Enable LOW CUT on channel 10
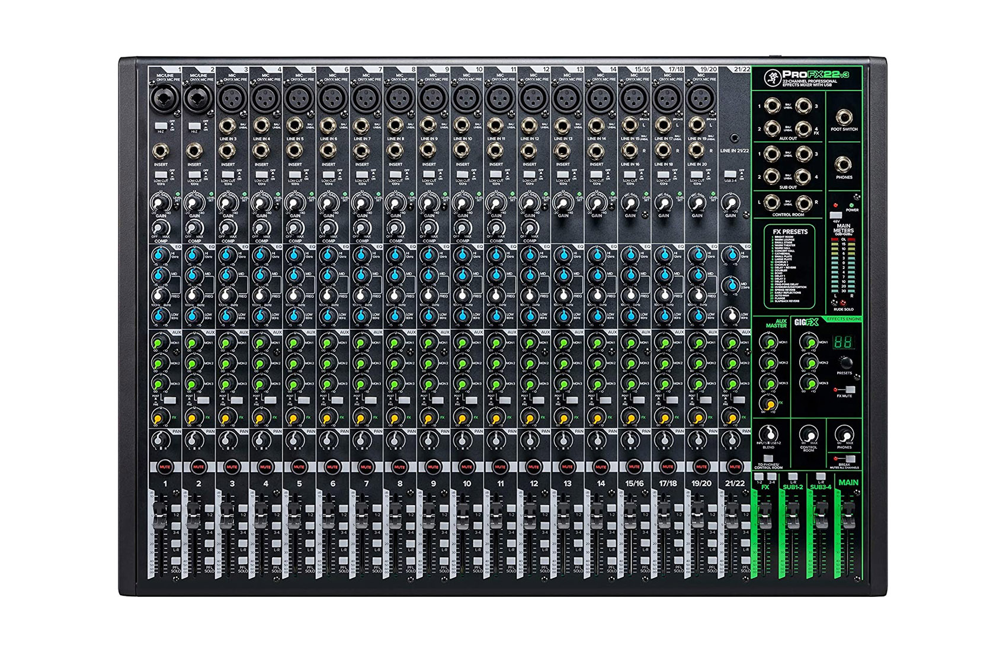 (x=462, y=175)
